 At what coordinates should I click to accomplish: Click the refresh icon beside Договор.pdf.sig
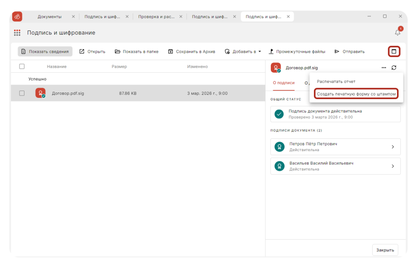coord(394,68)
